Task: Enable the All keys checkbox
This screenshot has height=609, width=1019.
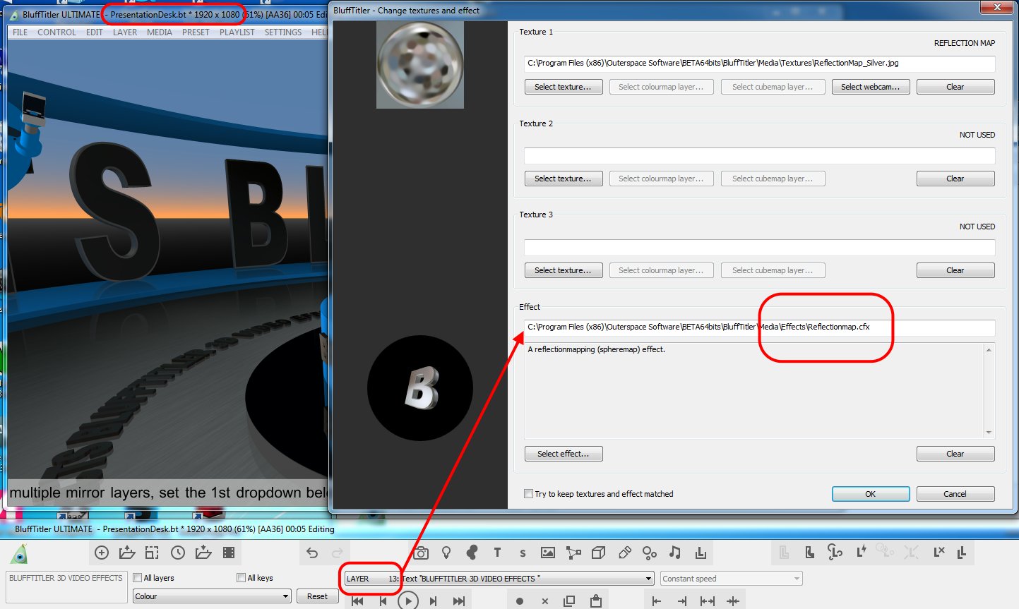Action: [x=242, y=578]
